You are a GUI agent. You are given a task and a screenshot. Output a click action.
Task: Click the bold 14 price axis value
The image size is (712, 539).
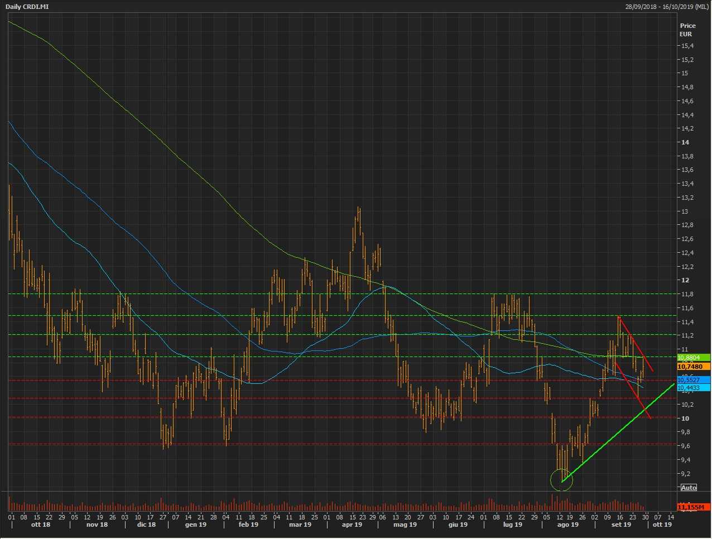click(685, 142)
